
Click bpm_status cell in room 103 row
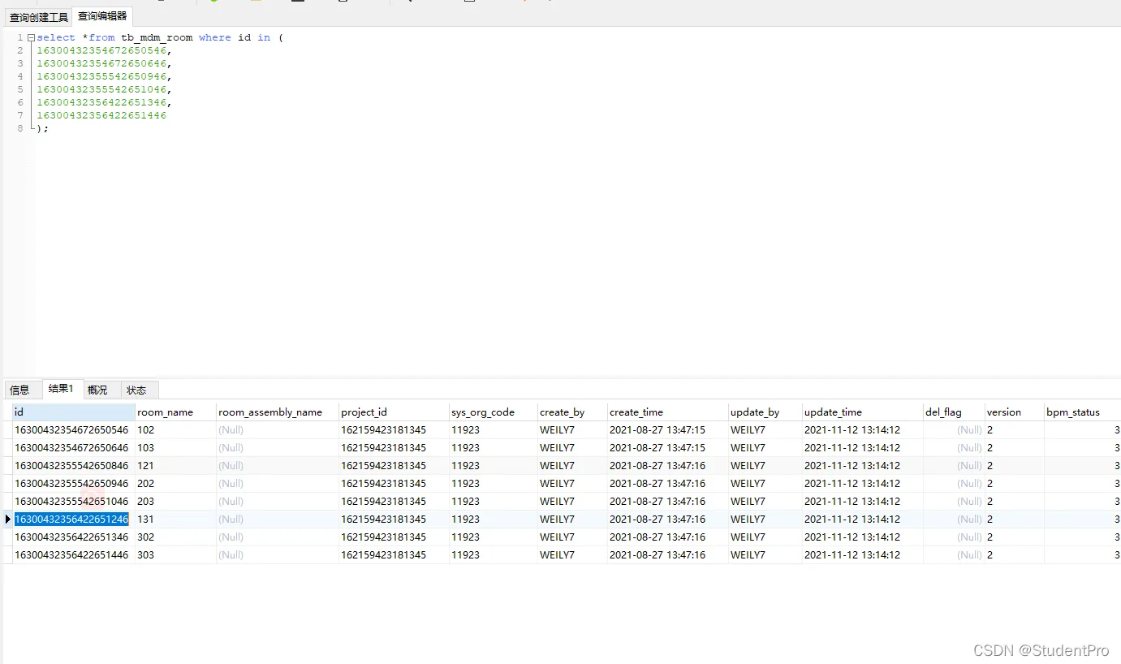[1082, 448]
